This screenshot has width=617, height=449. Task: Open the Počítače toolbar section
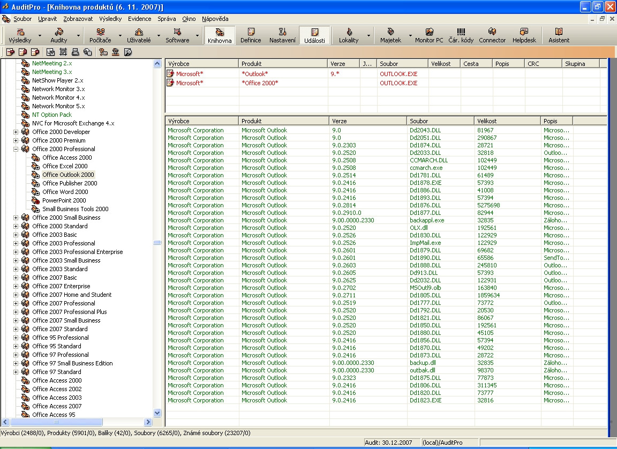[100, 35]
